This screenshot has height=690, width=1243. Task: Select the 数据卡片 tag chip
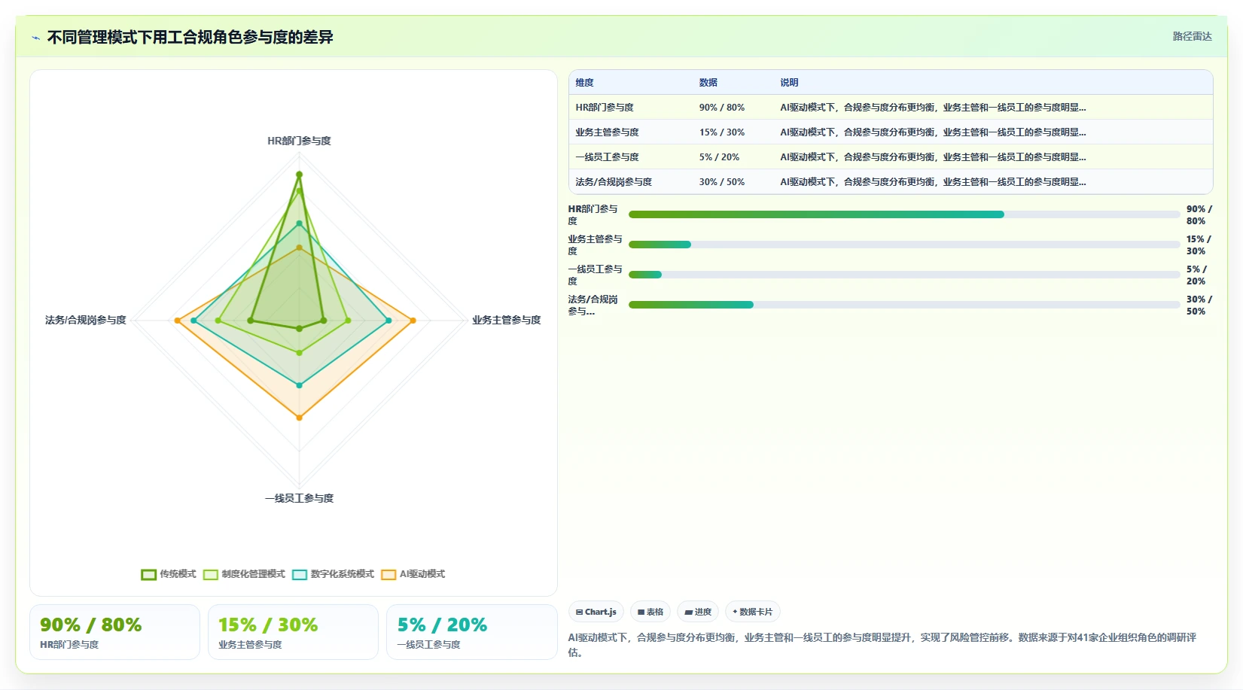[x=752, y=612]
